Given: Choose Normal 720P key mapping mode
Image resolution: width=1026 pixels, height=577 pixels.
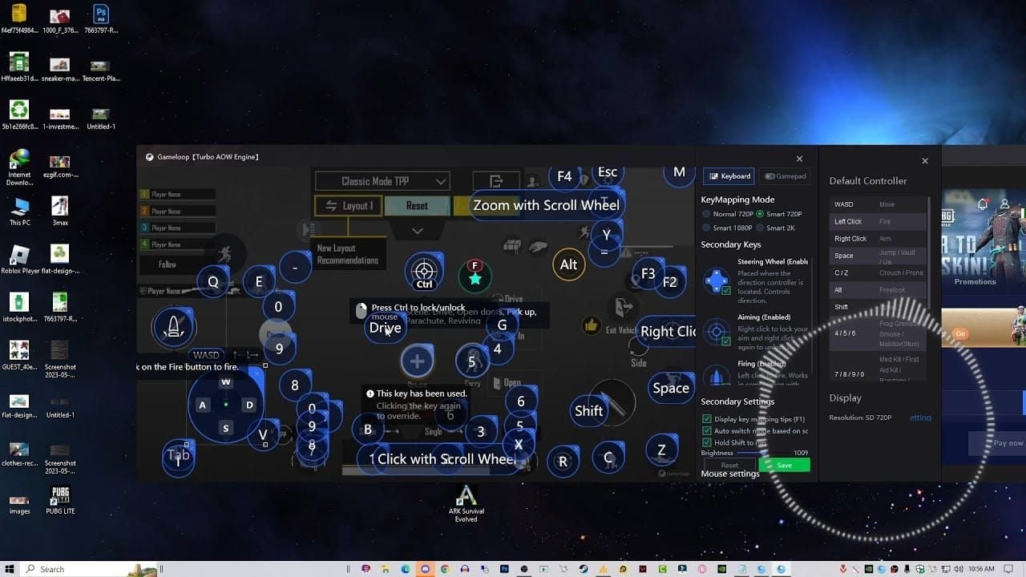Looking at the screenshot, I should (706, 214).
